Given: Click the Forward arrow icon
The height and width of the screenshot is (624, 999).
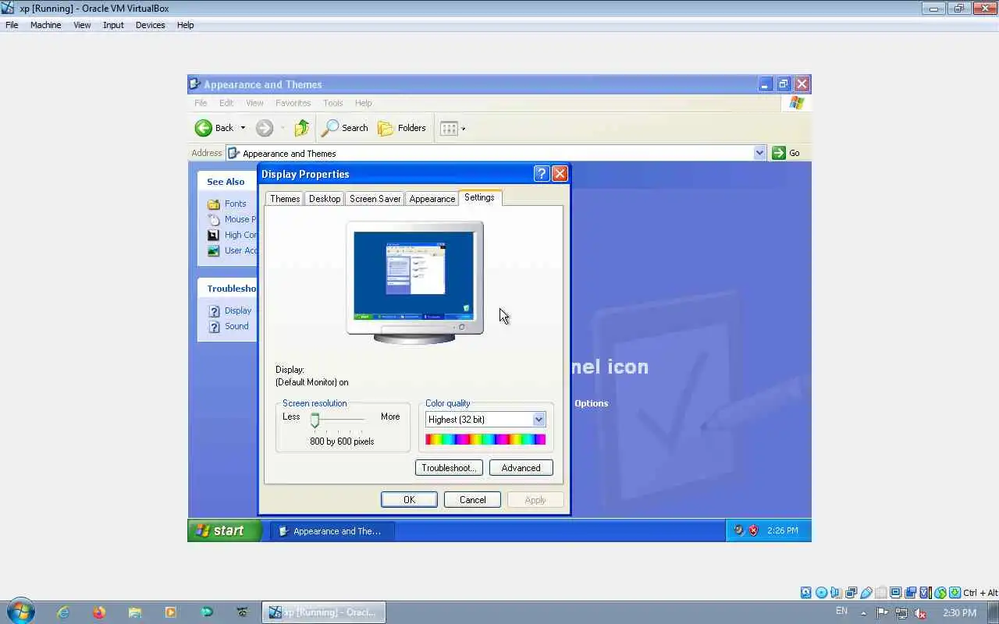Looking at the screenshot, I should pyautogui.click(x=265, y=128).
